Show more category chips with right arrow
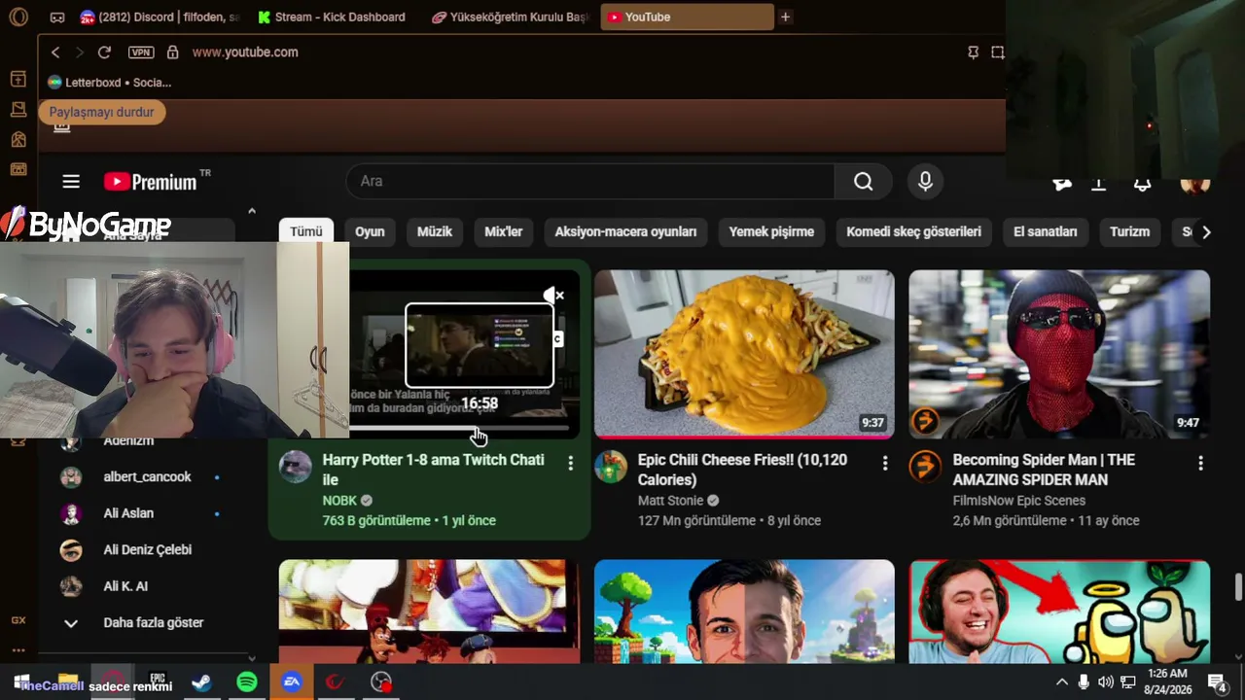The height and width of the screenshot is (700, 1245). click(x=1206, y=232)
